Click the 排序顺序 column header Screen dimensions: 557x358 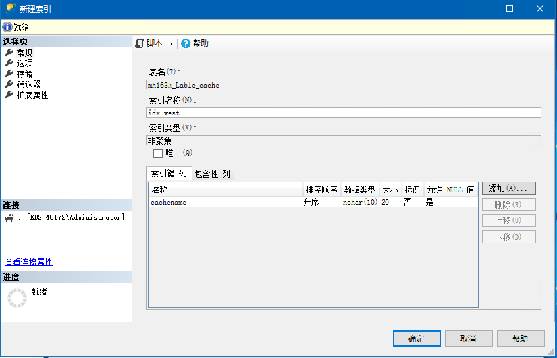[321, 190]
